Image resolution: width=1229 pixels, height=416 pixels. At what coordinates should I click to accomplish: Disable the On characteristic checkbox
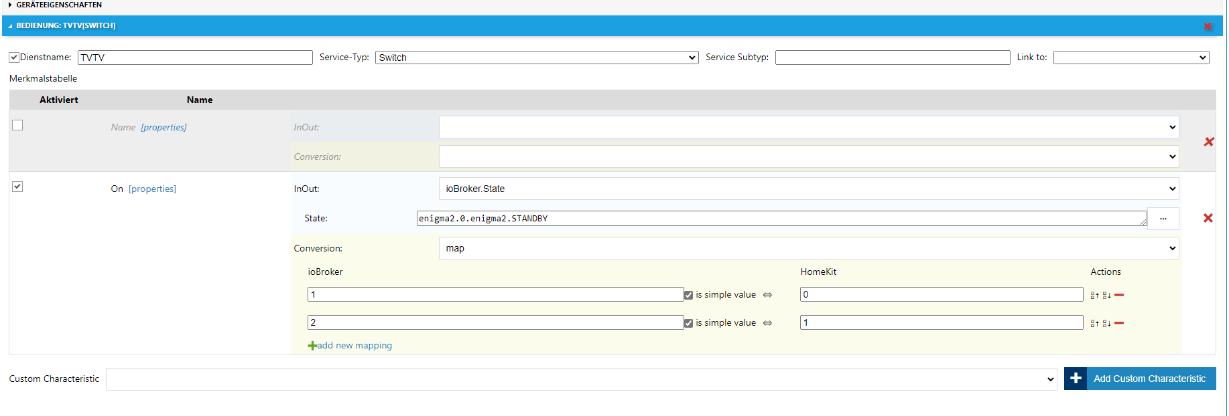[17, 187]
